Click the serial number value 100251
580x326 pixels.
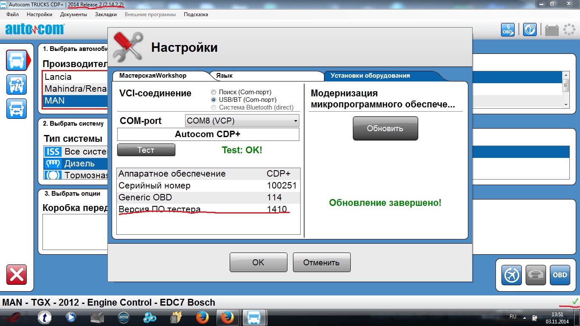click(282, 185)
